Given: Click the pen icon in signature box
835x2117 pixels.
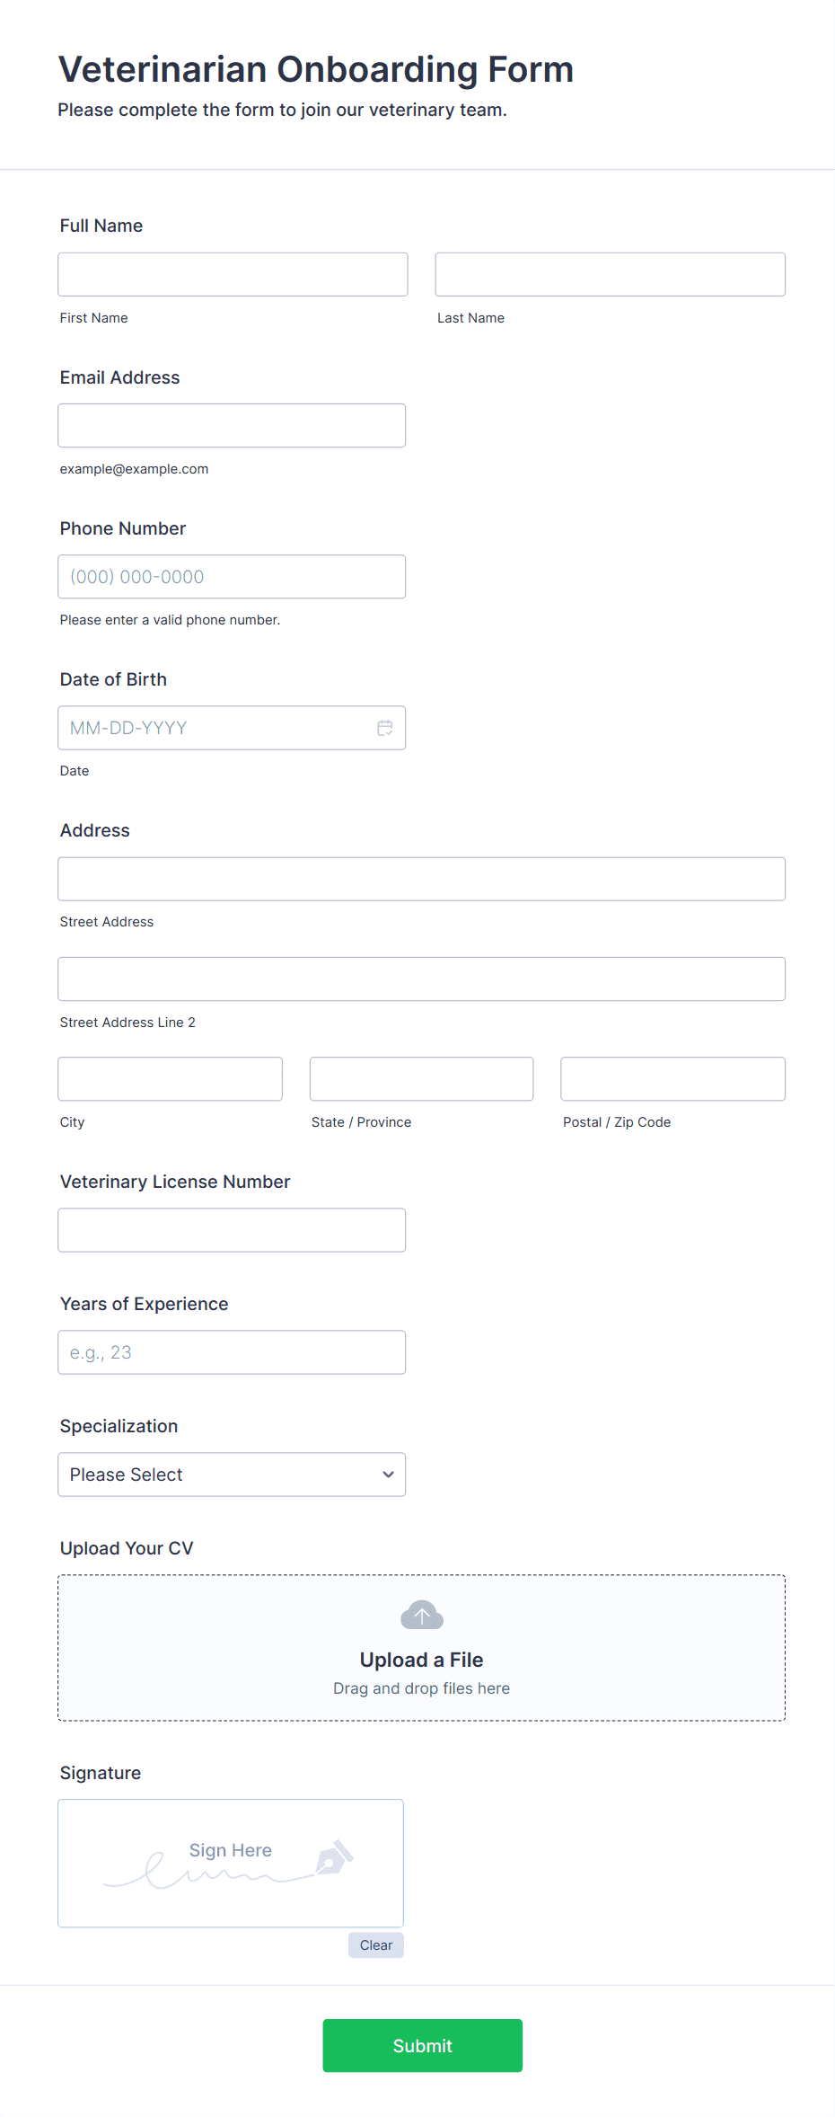Looking at the screenshot, I should (335, 1856).
